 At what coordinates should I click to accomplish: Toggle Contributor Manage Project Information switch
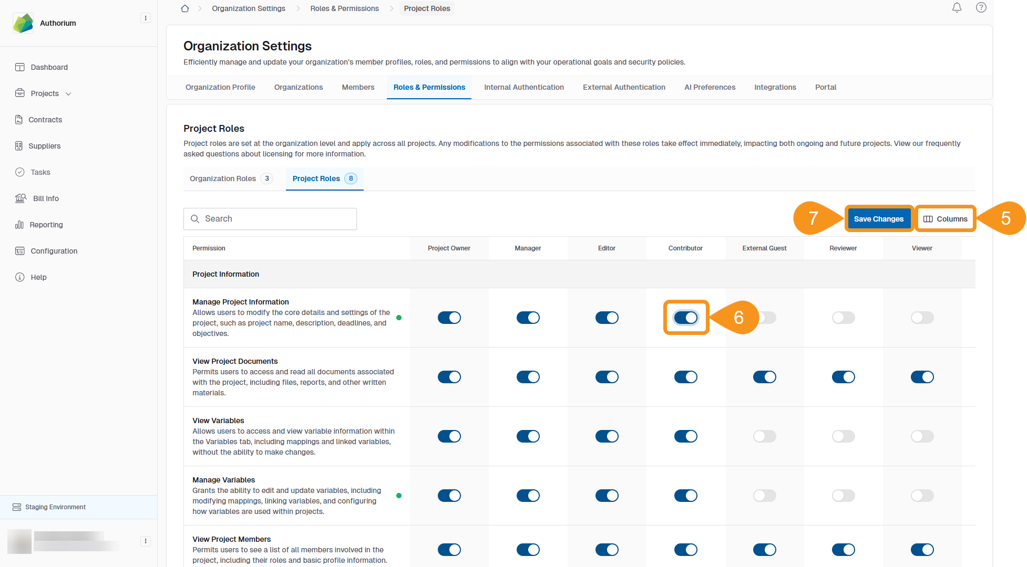[x=685, y=318]
